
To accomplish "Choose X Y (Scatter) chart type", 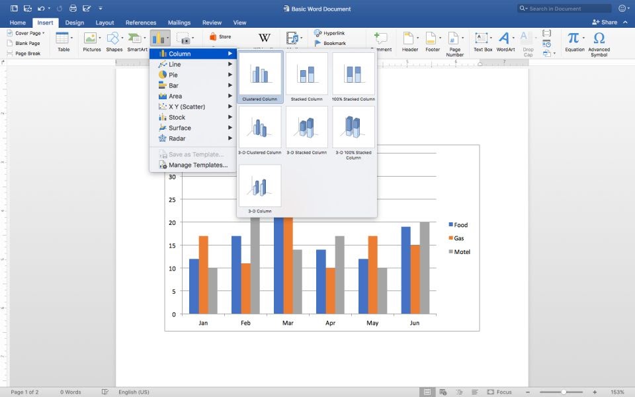I will coord(192,107).
